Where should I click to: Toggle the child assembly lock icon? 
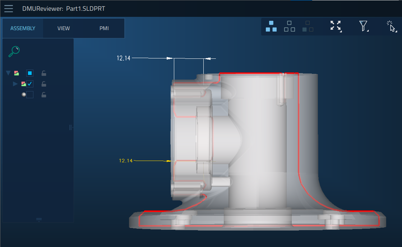click(44, 84)
